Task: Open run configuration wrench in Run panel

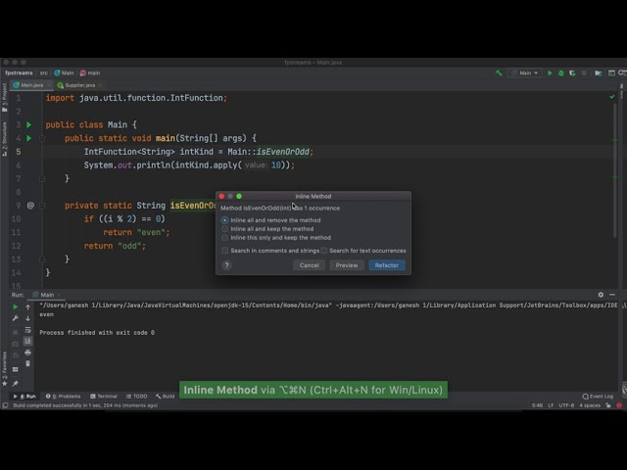Action: 16,318
